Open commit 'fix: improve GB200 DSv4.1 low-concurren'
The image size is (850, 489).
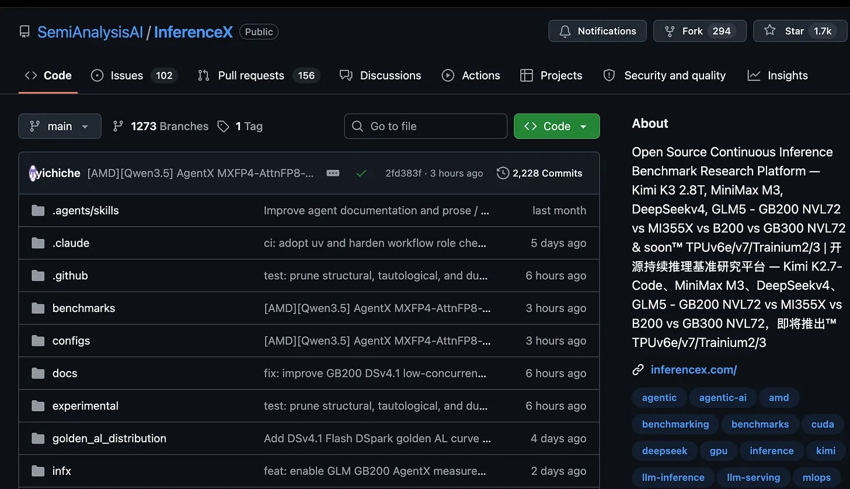pyautogui.click(x=375, y=373)
